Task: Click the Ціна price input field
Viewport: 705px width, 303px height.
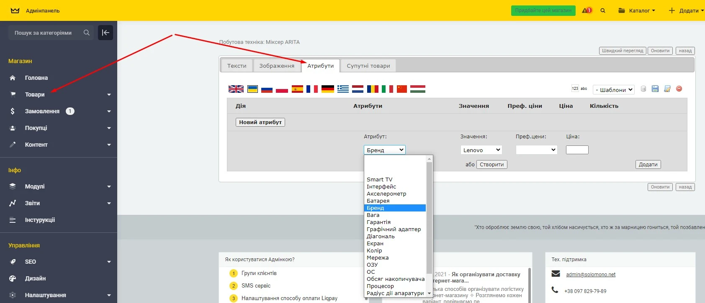Action: [x=577, y=150]
